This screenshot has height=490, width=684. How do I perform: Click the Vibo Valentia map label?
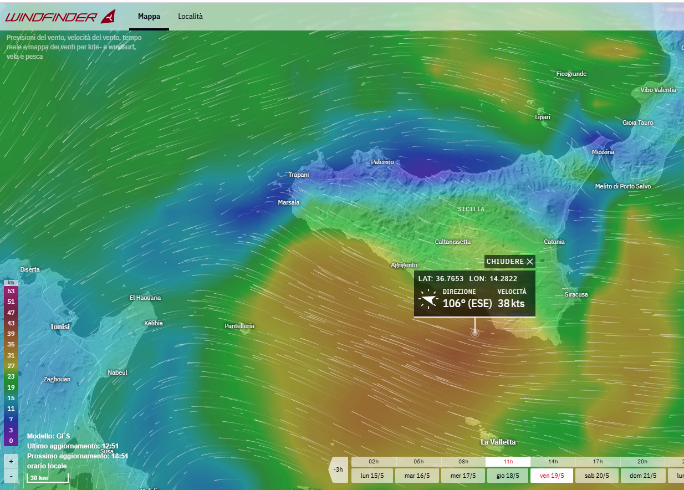coord(659,90)
